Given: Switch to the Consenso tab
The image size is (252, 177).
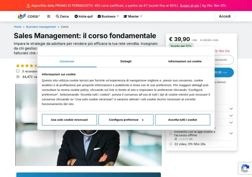Looking at the screenshot, I should pos(67,61).
